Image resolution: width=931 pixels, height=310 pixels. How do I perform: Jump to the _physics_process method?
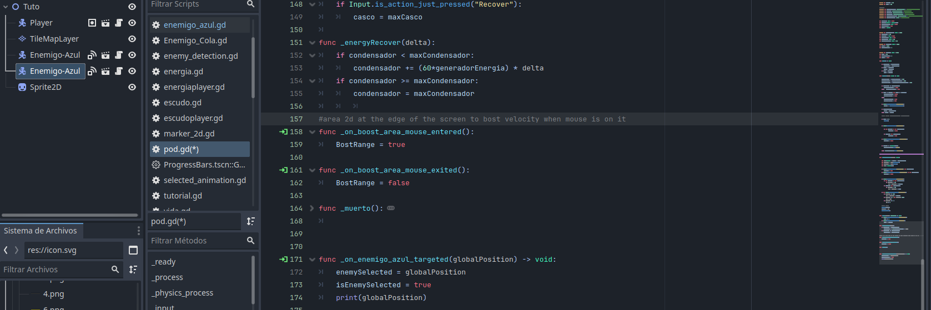coord(183,293)
